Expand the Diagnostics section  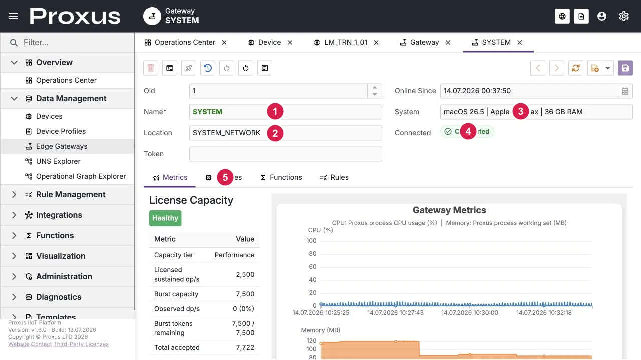point(14,297)
